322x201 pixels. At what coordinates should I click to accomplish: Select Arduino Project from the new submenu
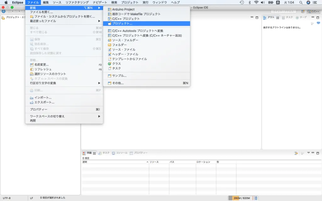pos(147,9)
